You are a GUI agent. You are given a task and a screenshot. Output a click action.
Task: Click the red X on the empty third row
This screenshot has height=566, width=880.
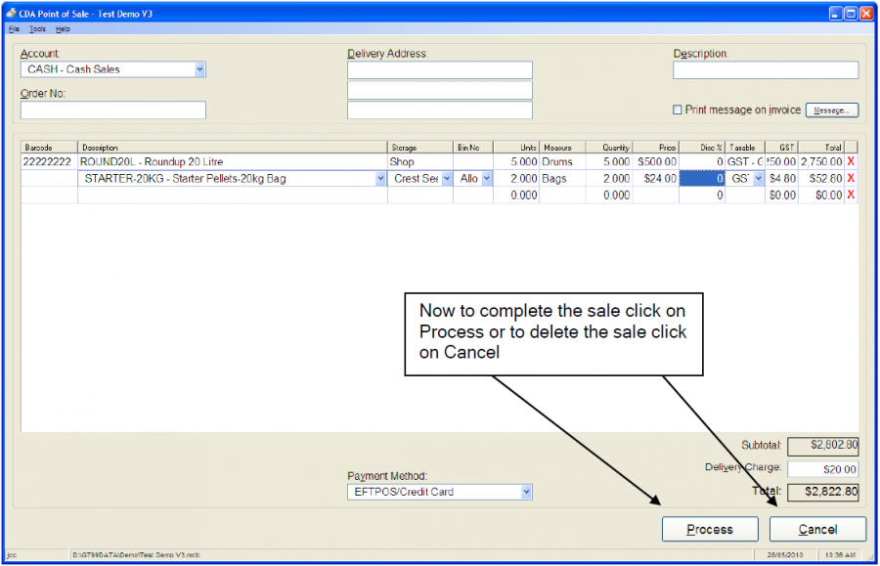pos(850,195)
